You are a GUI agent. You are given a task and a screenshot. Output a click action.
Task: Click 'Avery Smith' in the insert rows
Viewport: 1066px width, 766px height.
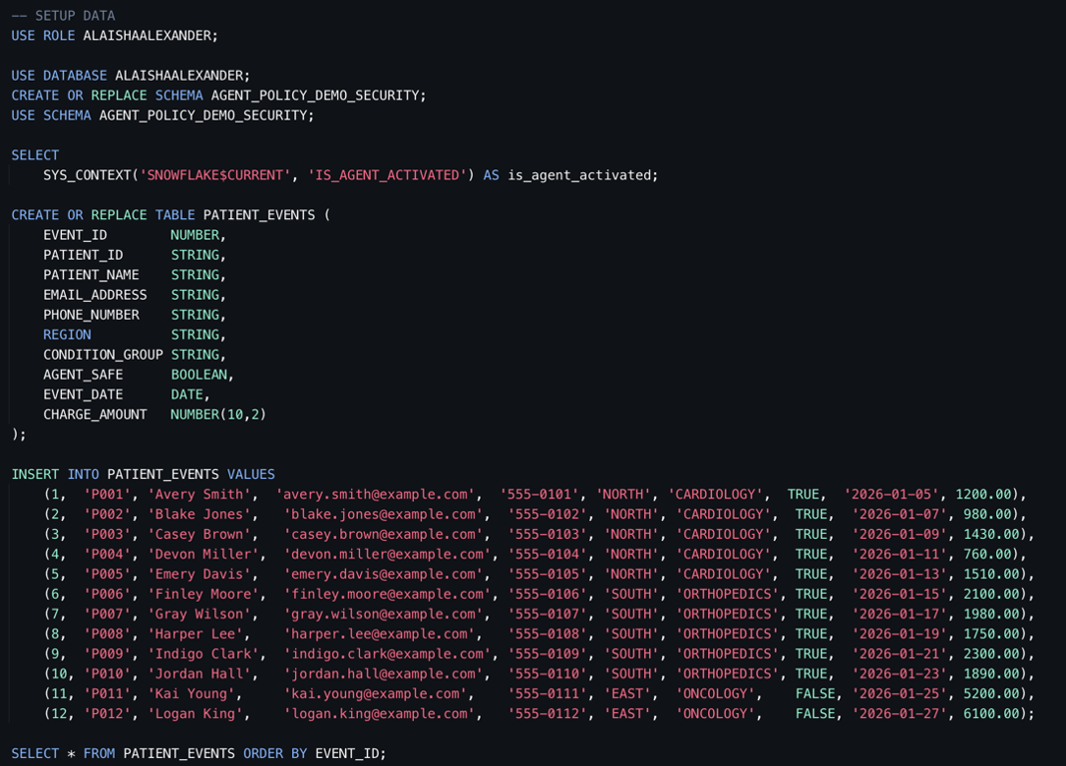tap(200, 495)
